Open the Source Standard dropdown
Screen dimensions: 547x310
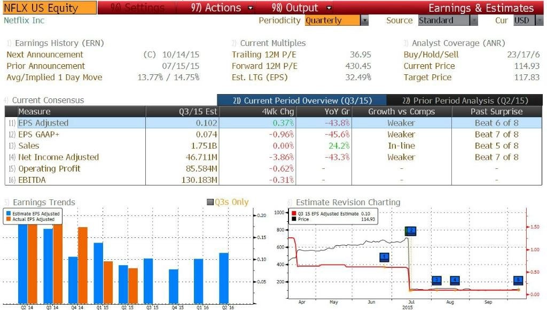(444, 20)
